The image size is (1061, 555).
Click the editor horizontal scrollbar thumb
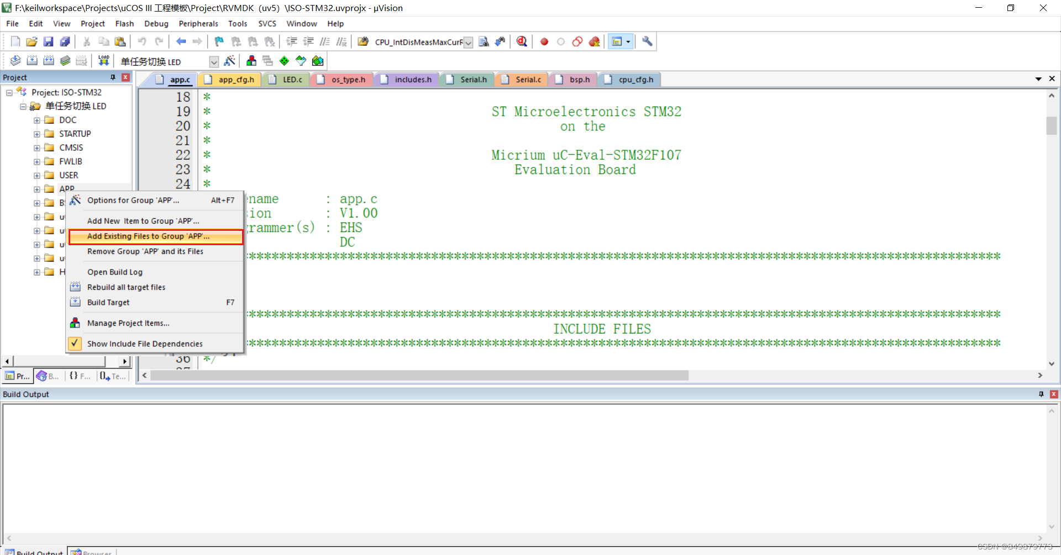click(419, 376)
